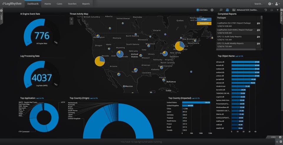Click the United Kingdom label in Origin chart
This screenshot has width=283, height=145.
tap(74, 119)
